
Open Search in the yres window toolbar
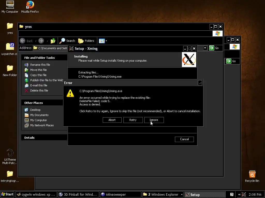pos(67,41)
